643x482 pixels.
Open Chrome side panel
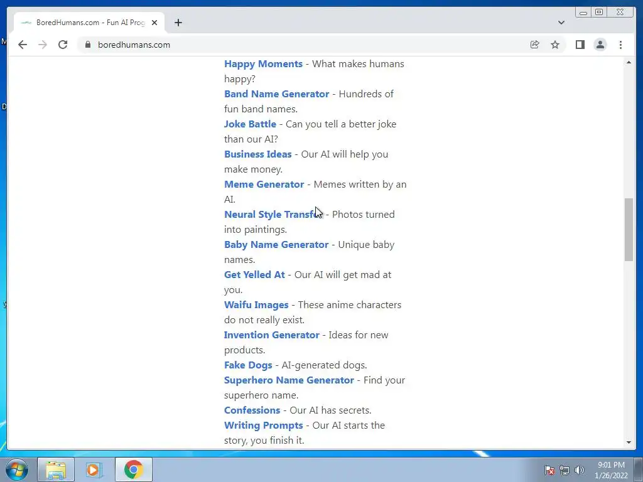coord(580,45)
